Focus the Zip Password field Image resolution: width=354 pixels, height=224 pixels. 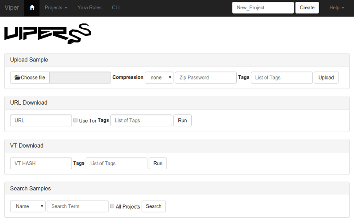(x=206, y=77)
